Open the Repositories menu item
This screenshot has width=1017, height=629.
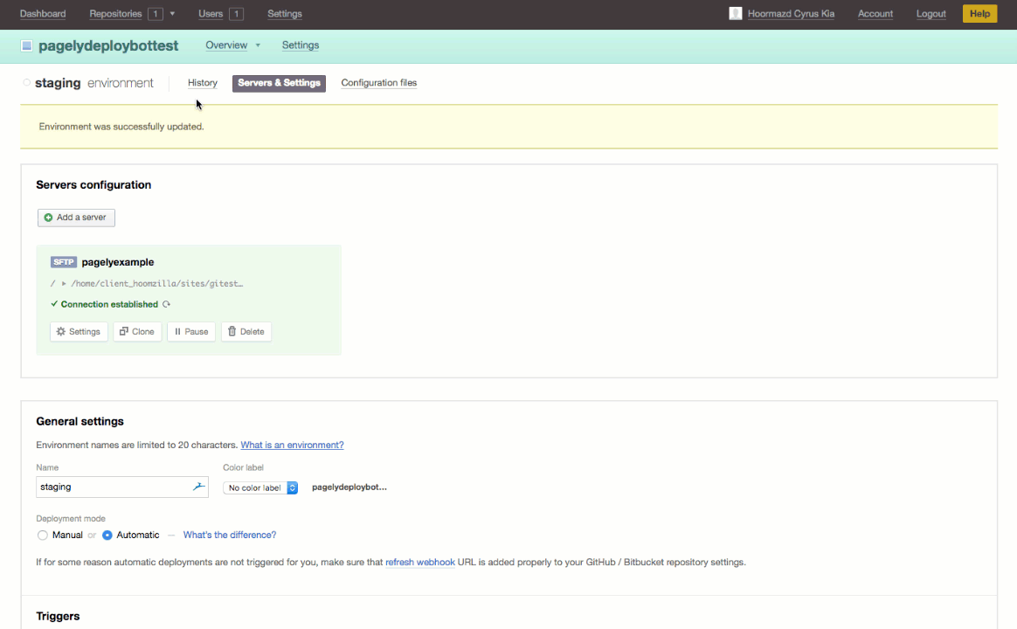tap(115, 14)
